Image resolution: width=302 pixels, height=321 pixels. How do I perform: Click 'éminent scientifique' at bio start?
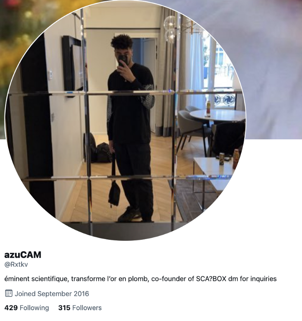(36, 279)
